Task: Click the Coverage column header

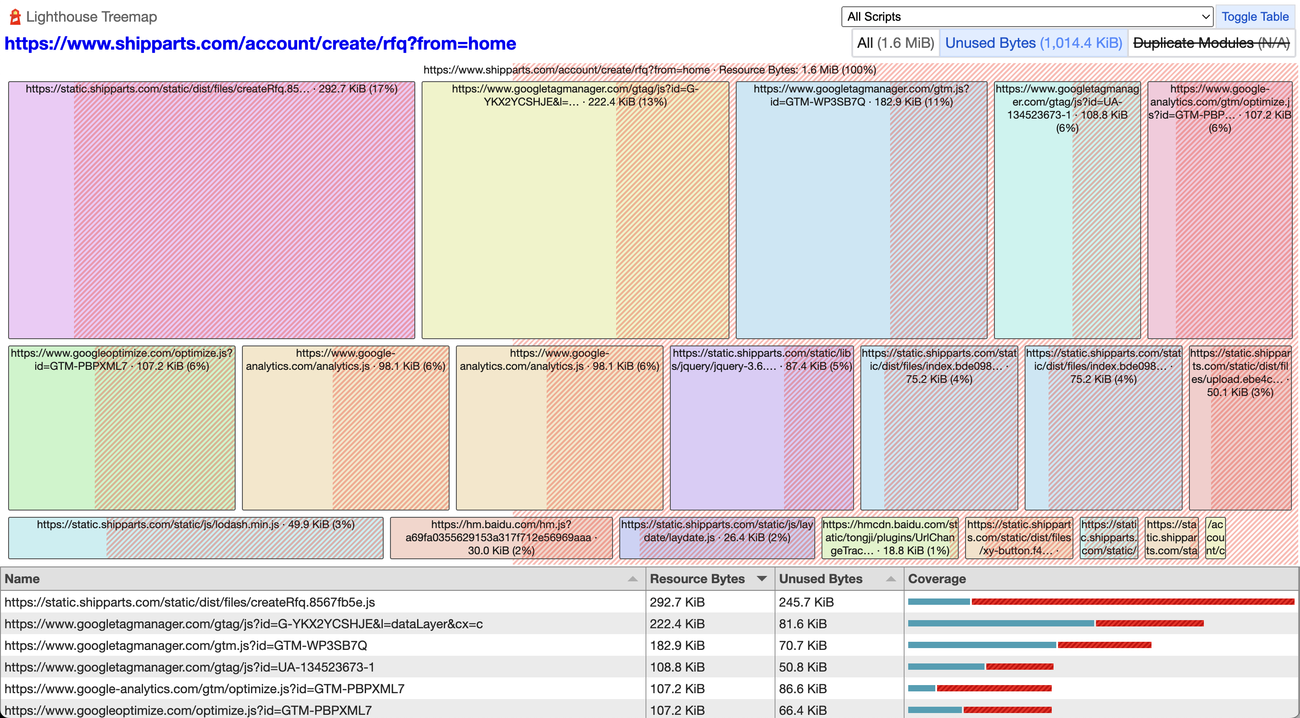Action: click(937, 579)
